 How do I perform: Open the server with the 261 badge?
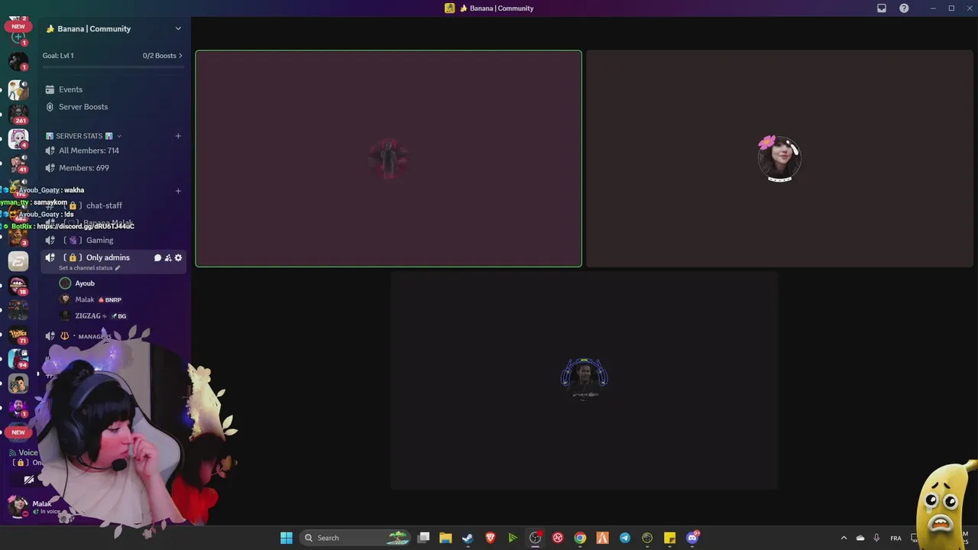coord(18,114)
